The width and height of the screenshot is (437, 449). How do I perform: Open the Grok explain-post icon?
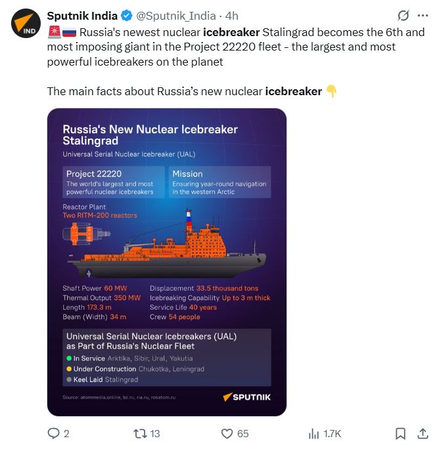pyautogui.click(x=403, y=16)
